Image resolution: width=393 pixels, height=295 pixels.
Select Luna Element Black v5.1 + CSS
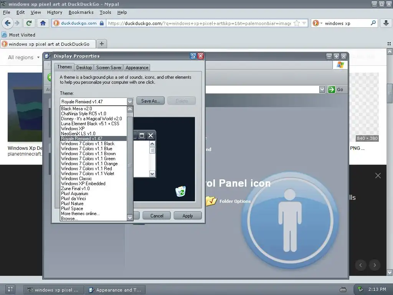94,124
